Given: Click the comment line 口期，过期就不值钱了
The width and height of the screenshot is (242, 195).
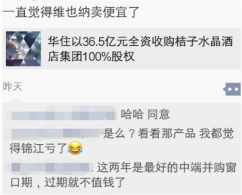Looking at the screenshot, I should (68, 182).
